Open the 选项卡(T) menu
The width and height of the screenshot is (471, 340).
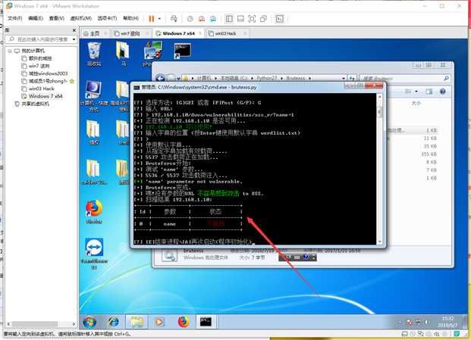pyautogui.click(x=107, y=18)
